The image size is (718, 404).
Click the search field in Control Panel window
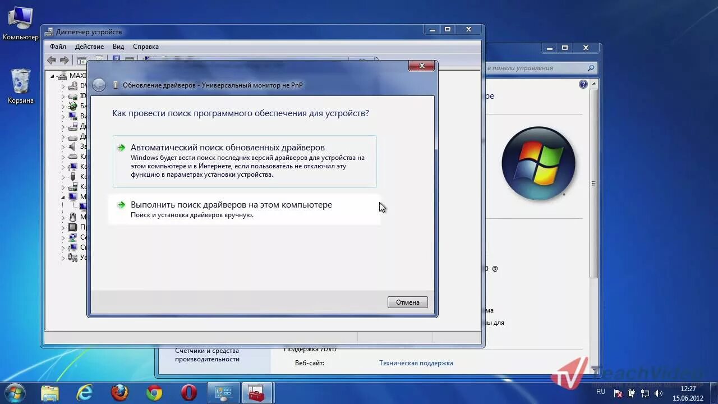(535, 68)
